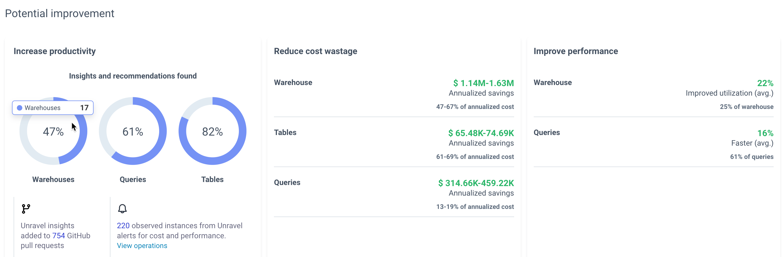Select the Tables 82% donut chart
Viewport: 784px width, 257px height.
click(x=212, y=131)
